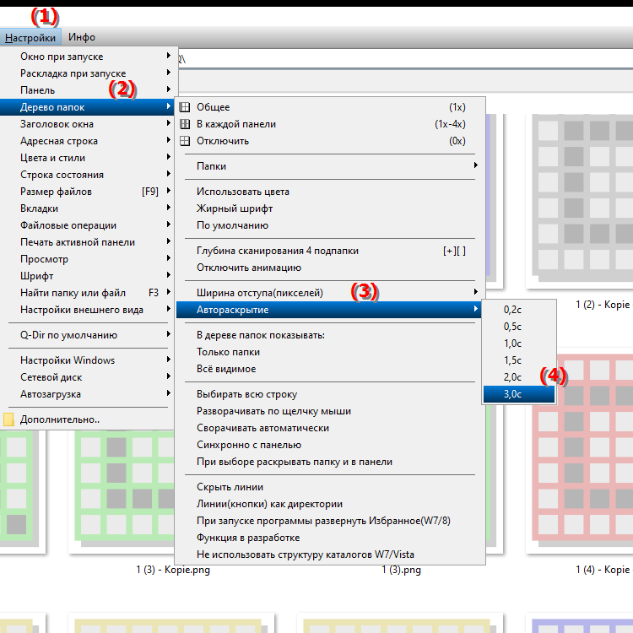Click the icon beside В каждой панели

(x=185, y=124)
